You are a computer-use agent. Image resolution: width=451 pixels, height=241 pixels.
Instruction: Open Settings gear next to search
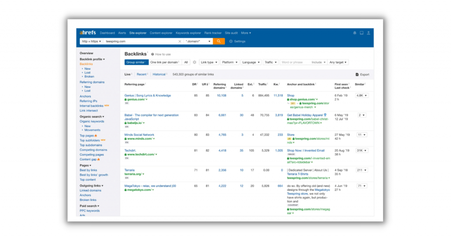pyautogui.click(x=237, y=41)
